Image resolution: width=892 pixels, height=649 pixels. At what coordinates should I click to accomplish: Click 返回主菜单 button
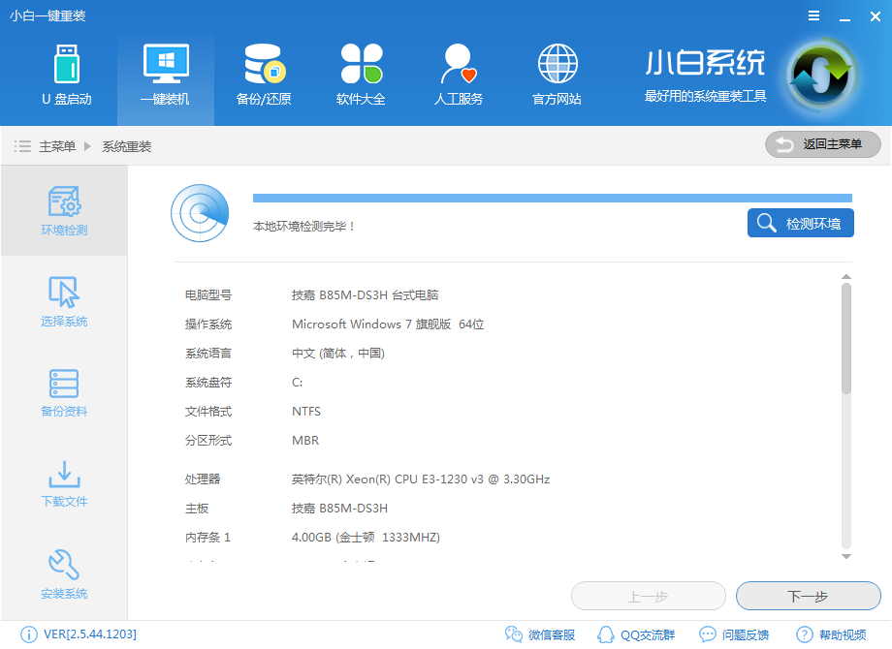coord(823,144)
